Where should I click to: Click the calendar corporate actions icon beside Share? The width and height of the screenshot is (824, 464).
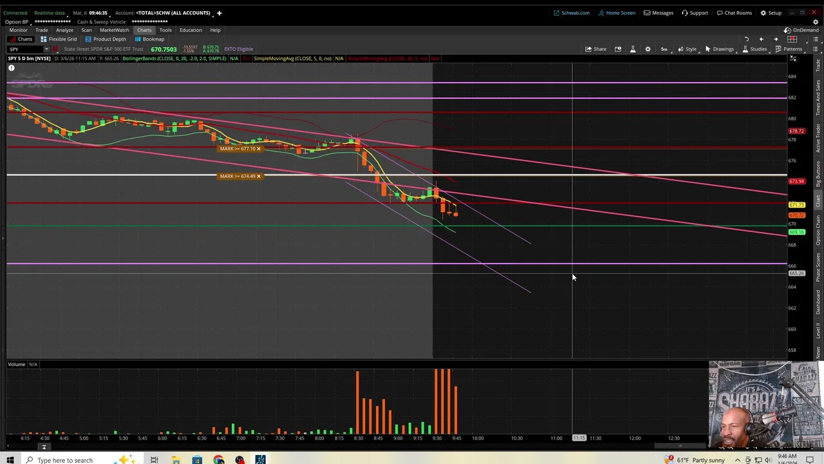pos(618,49)
